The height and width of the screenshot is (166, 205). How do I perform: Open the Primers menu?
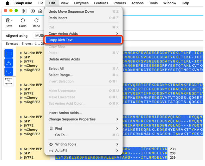tap(120, 3)
